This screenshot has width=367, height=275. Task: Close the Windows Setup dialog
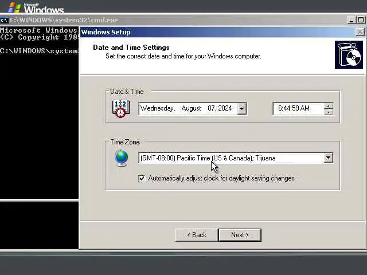coord(360,32)
